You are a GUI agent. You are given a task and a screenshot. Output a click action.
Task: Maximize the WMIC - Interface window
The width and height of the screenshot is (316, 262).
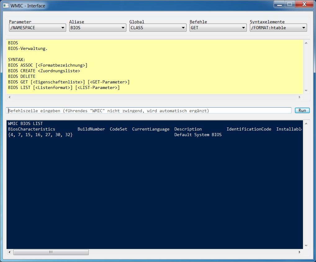tap(289, 4)
